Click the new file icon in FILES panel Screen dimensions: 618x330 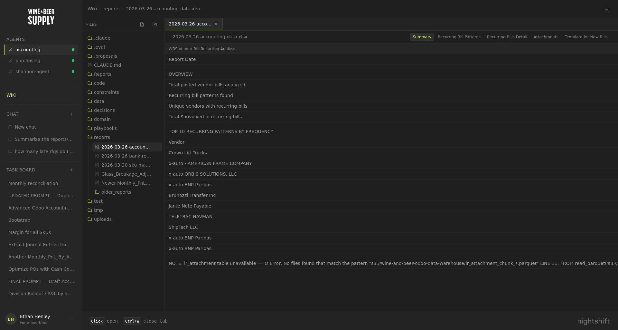click(x=142, y=24)
